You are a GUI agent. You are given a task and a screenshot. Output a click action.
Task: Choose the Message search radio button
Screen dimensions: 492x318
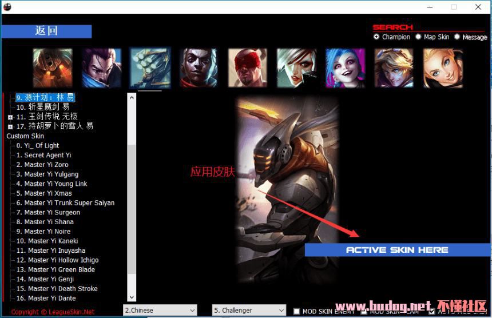(x=457, y=37)
